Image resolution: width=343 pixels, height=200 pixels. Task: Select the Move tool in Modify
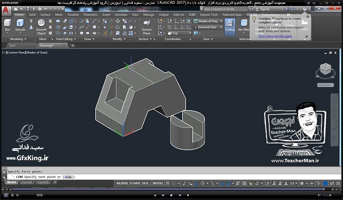coord(118,21)
